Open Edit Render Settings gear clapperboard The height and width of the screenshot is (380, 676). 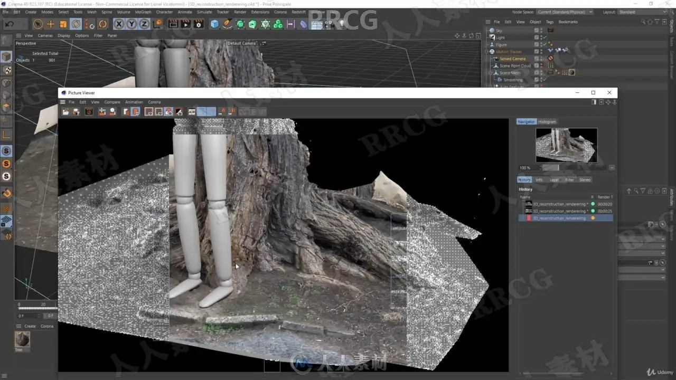[x=199, y=24]
